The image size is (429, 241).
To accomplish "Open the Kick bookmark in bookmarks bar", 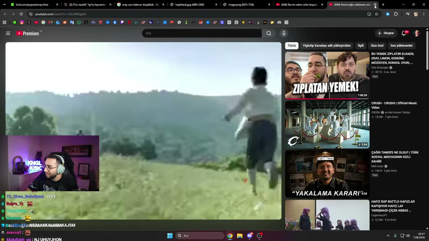I will pyautogui.click(x=15, y=22).
